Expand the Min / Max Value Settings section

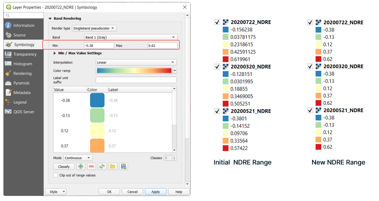[55, 53]
